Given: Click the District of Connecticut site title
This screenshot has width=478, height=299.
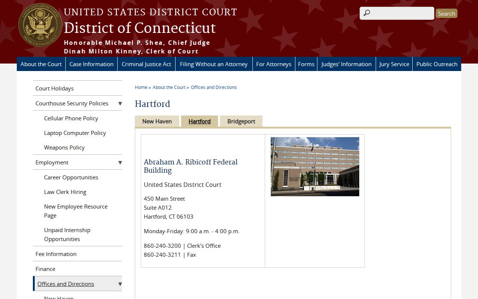Looking at the screenshot, I should pos(140,28).
